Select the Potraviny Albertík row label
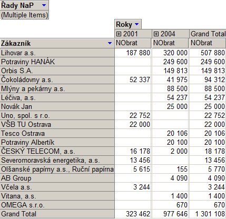The image size is (226, 219). [x=57, y=142]
